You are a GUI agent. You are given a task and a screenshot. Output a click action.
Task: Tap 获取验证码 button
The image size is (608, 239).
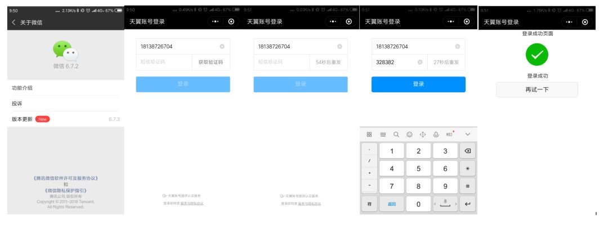pos(211,62)
